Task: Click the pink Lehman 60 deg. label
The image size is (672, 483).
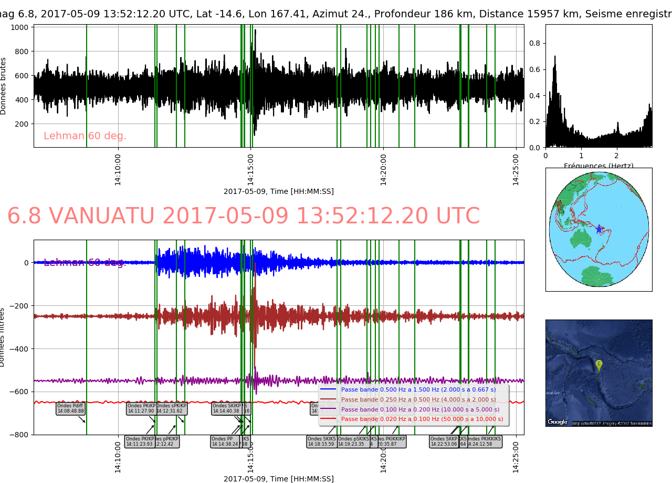Action: pos(85,136)
